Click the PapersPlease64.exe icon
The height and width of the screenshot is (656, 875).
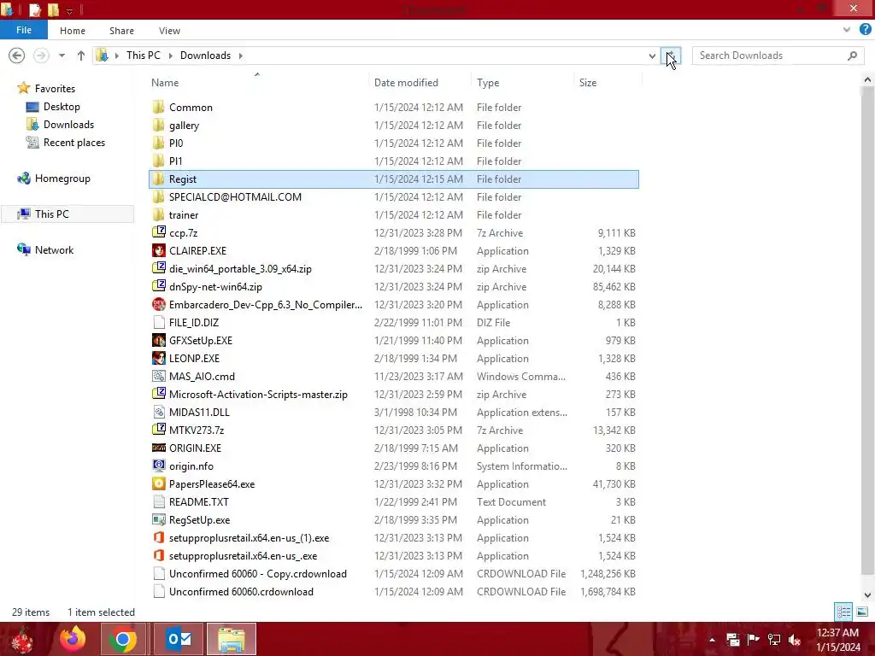[x=159, y=483]
